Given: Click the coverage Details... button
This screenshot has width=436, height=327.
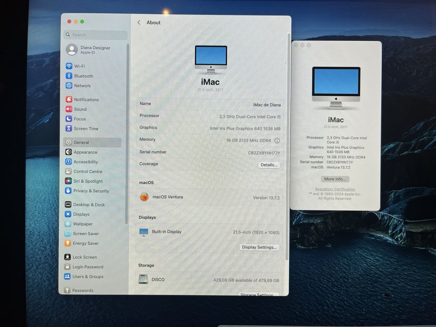Looking at the screenshot, I should [x=269, y=165].
